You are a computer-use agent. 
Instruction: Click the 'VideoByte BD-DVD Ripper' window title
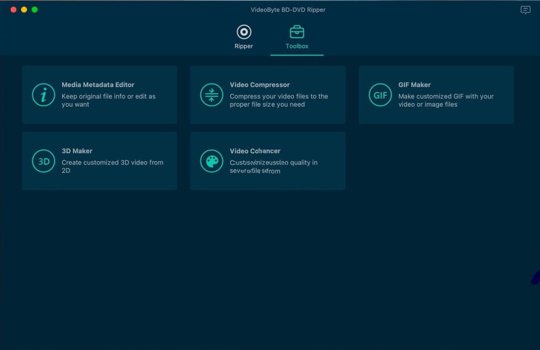click(x=288, y=10)
